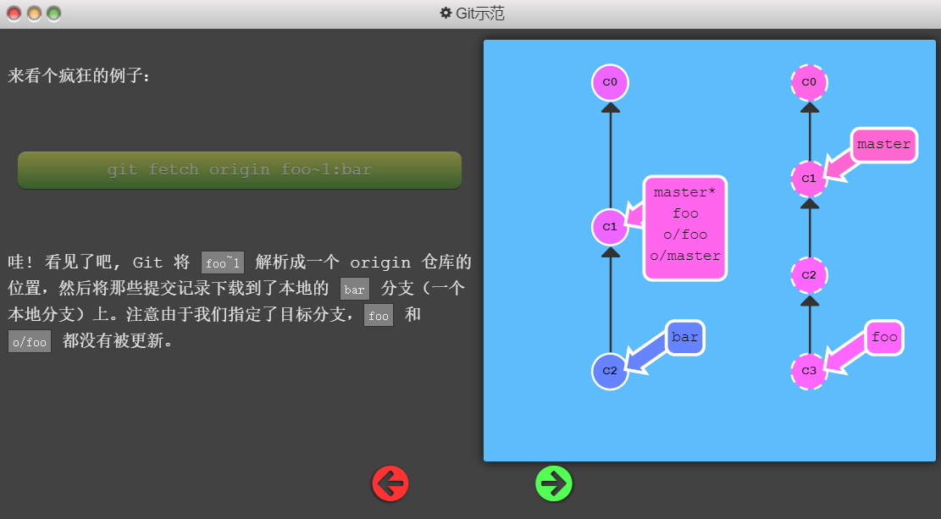Click the master branch label on the remote tree

(x=883, y=145)
